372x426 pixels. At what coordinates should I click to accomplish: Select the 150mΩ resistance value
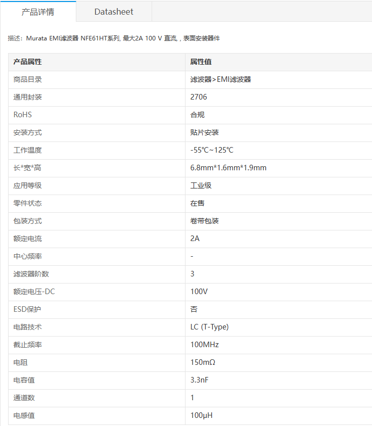[203, 362]
